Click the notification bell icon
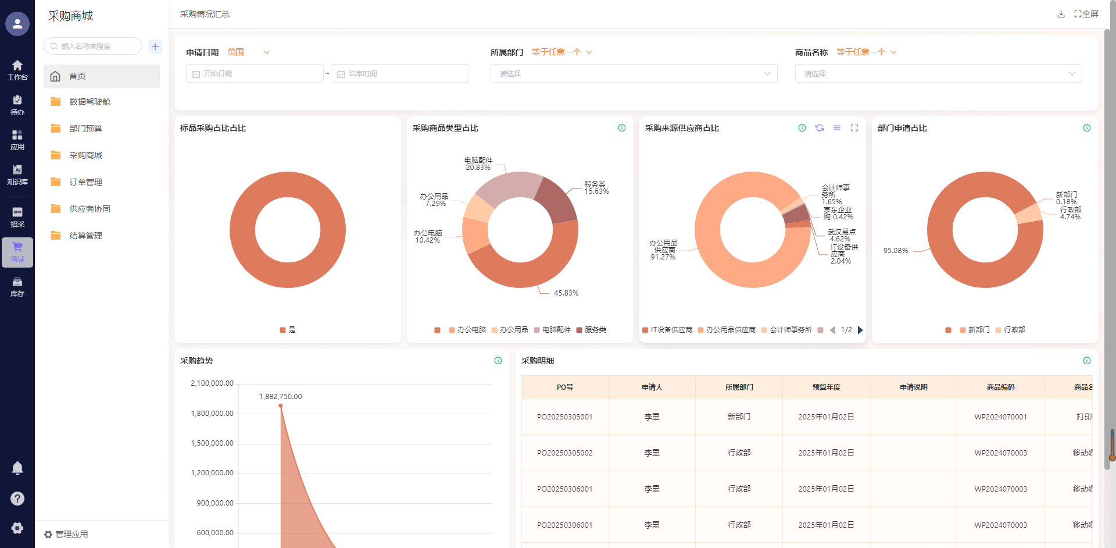Image resolution: width=1116 pixels, height=548 pixels. [x=17, y=468]
